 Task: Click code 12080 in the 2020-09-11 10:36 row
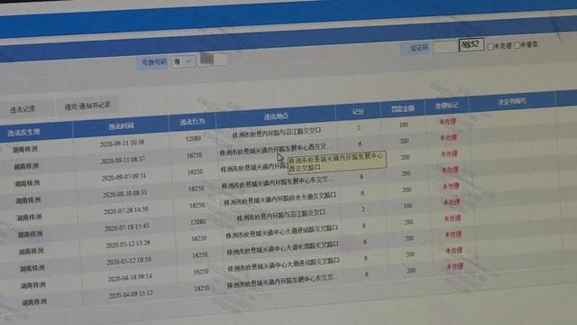pyautogui.click(x=193, y=139)
